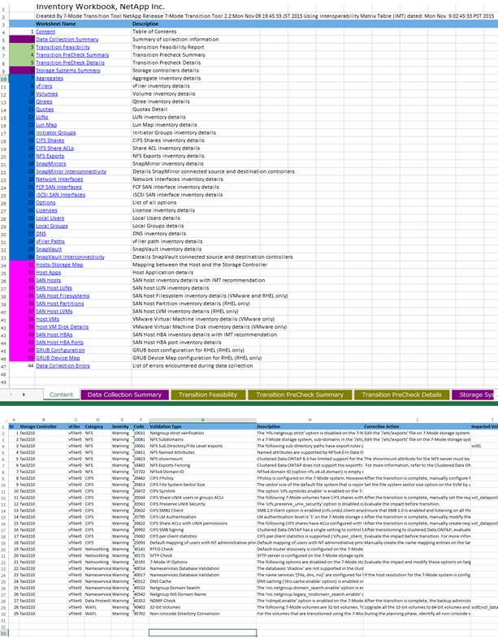Select the 'CIFS SMB Signing' cell
This screenshot has height=638, width=498.
tap(202, 530)
